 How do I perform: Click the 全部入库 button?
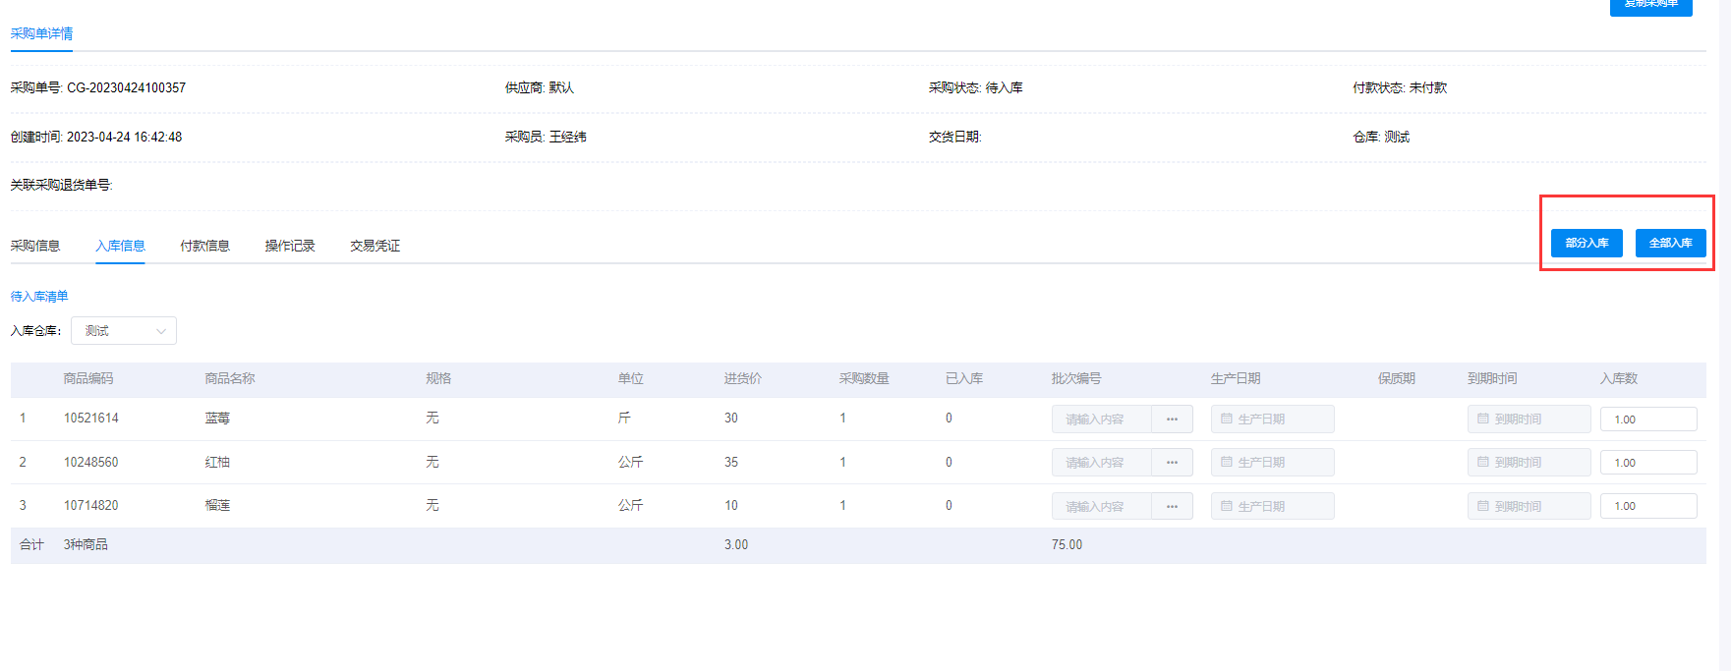[x=1670, y=243]
